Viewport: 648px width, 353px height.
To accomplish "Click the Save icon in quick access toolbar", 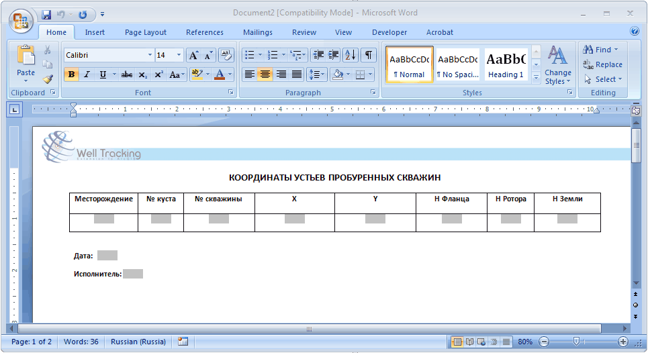I will tap(46, 13).
